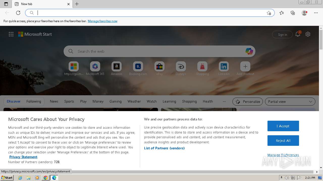Screen dimensions: 323x181
Task: Open the Windows Start menu
Action: (x=7, y=178)
